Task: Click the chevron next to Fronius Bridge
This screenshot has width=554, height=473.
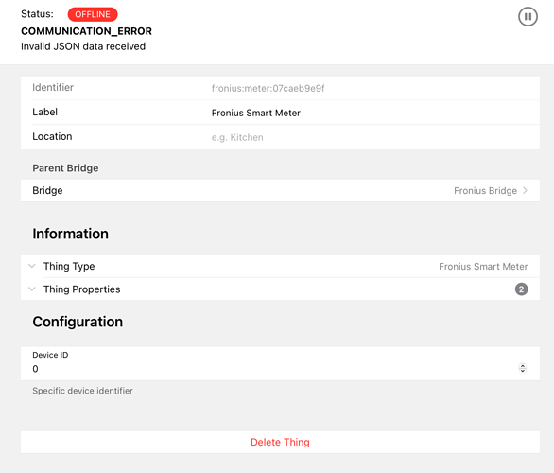Action: 525,190
